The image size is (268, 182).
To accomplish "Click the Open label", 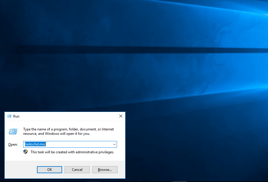I will (13, 144).
